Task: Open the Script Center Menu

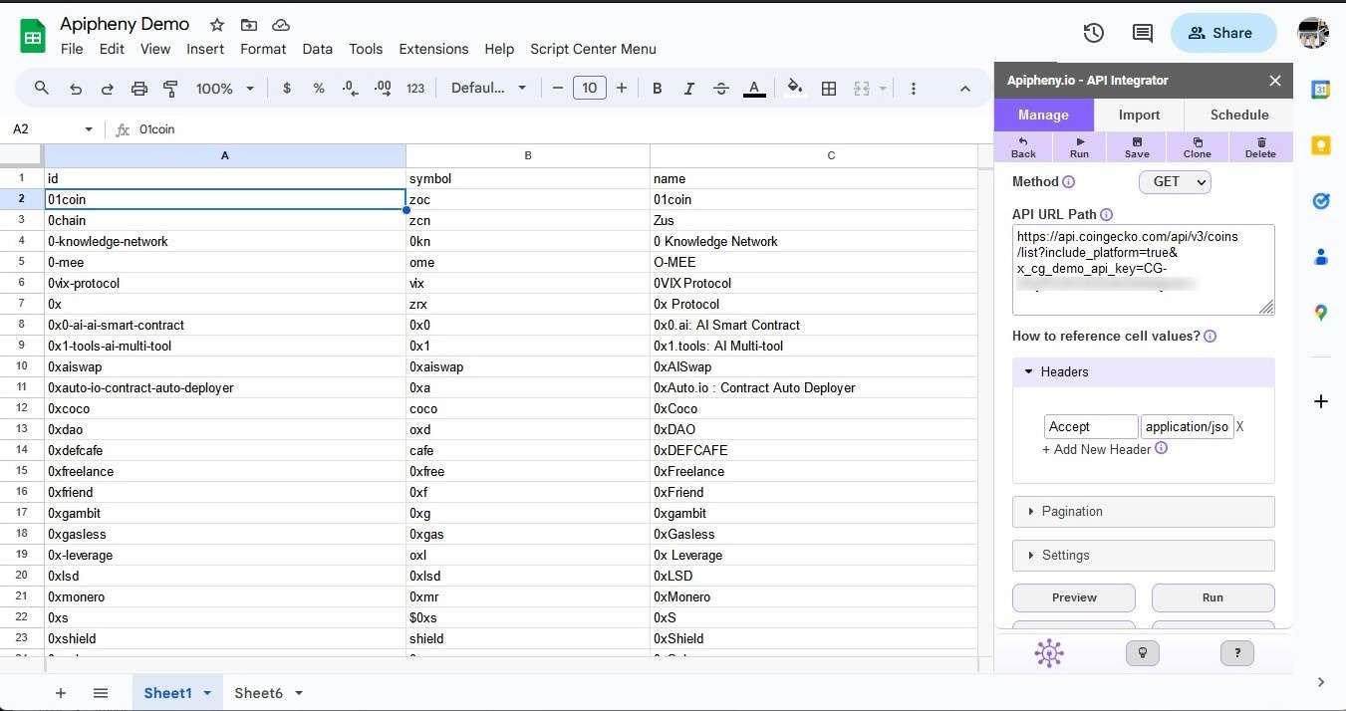Action: click(593, 49)
